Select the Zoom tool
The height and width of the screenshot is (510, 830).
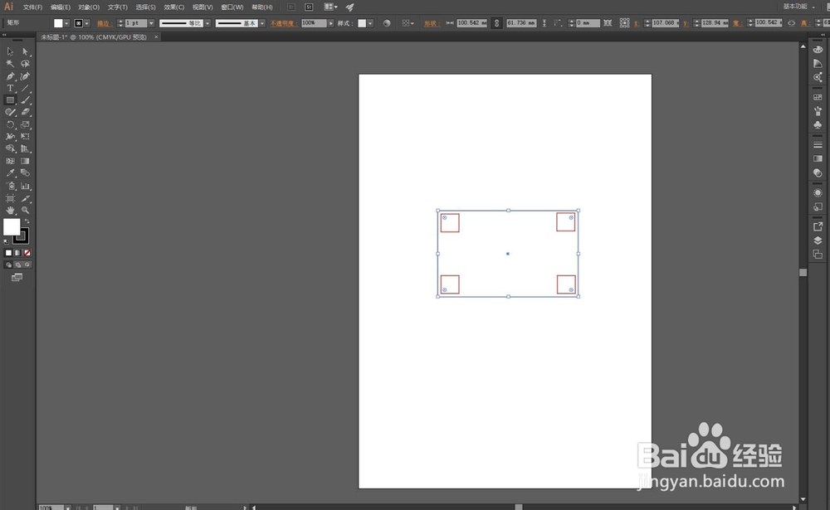pyautogui.click(x=25, y=210)
